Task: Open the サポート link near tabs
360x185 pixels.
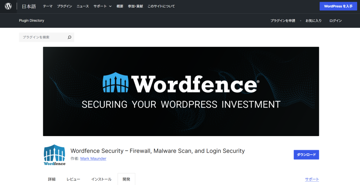Action: (x=312, y=179)
